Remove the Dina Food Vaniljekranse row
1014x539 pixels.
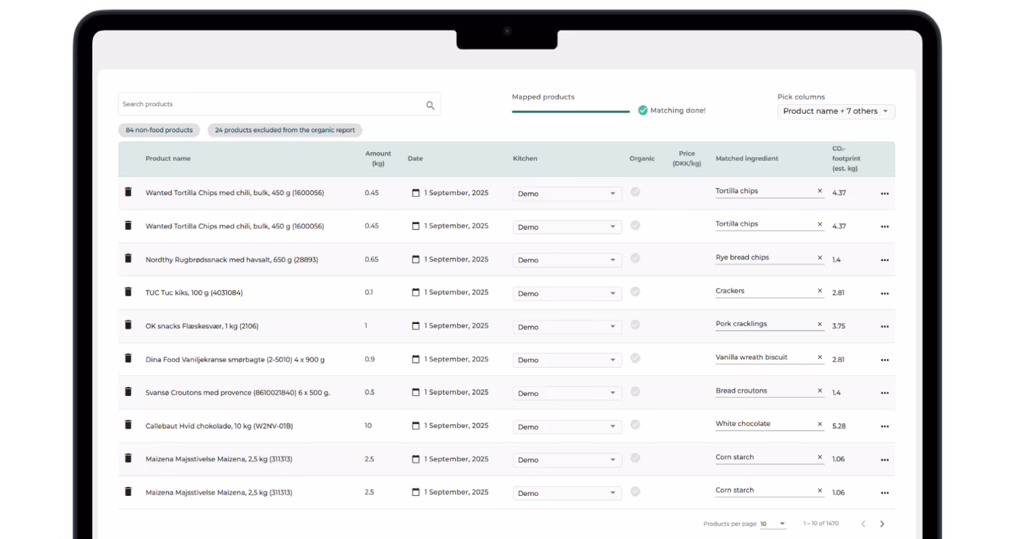pos(128,358)
